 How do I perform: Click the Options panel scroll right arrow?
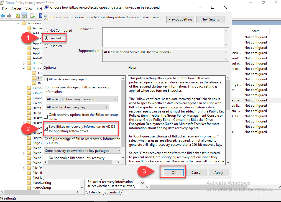click(x=118, y=162)
